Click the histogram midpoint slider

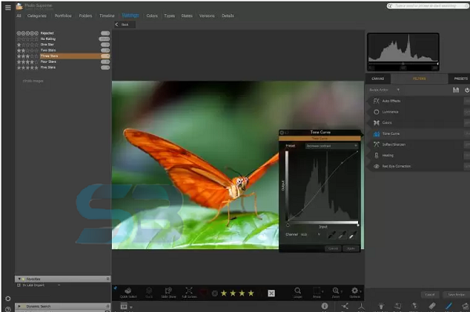403,63
